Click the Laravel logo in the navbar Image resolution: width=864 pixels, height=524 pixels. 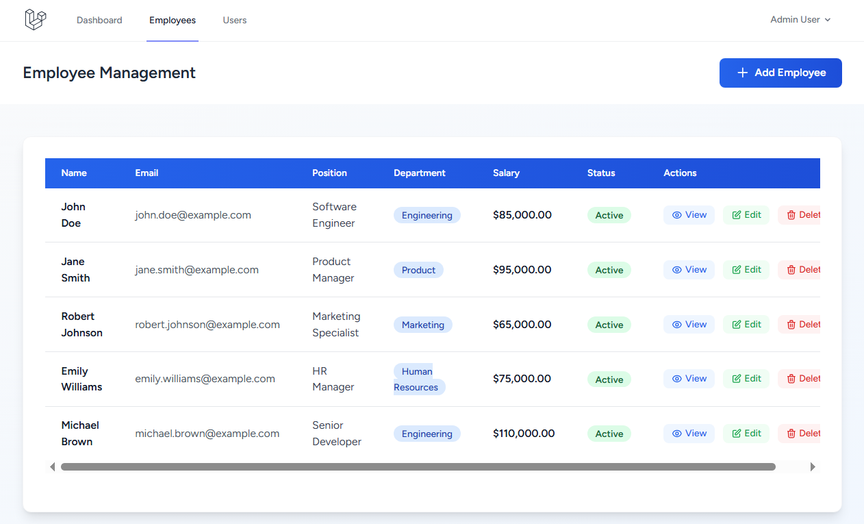tap(34, 20)
